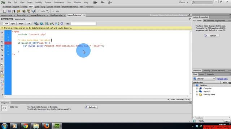This screenshot has height=129, width=231.
Task: Click the search box in the title bar
Action: click(x=202, y=3)
